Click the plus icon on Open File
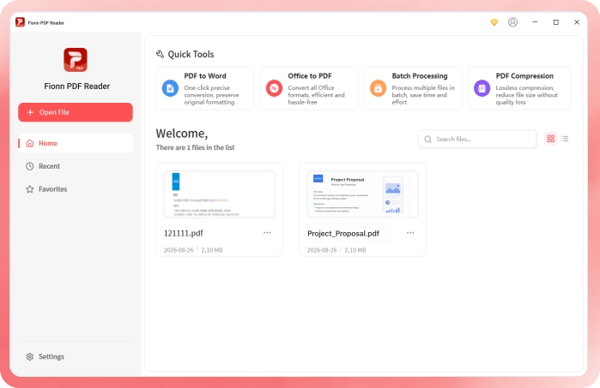600x388 pixels. click(x=30, y=112)
